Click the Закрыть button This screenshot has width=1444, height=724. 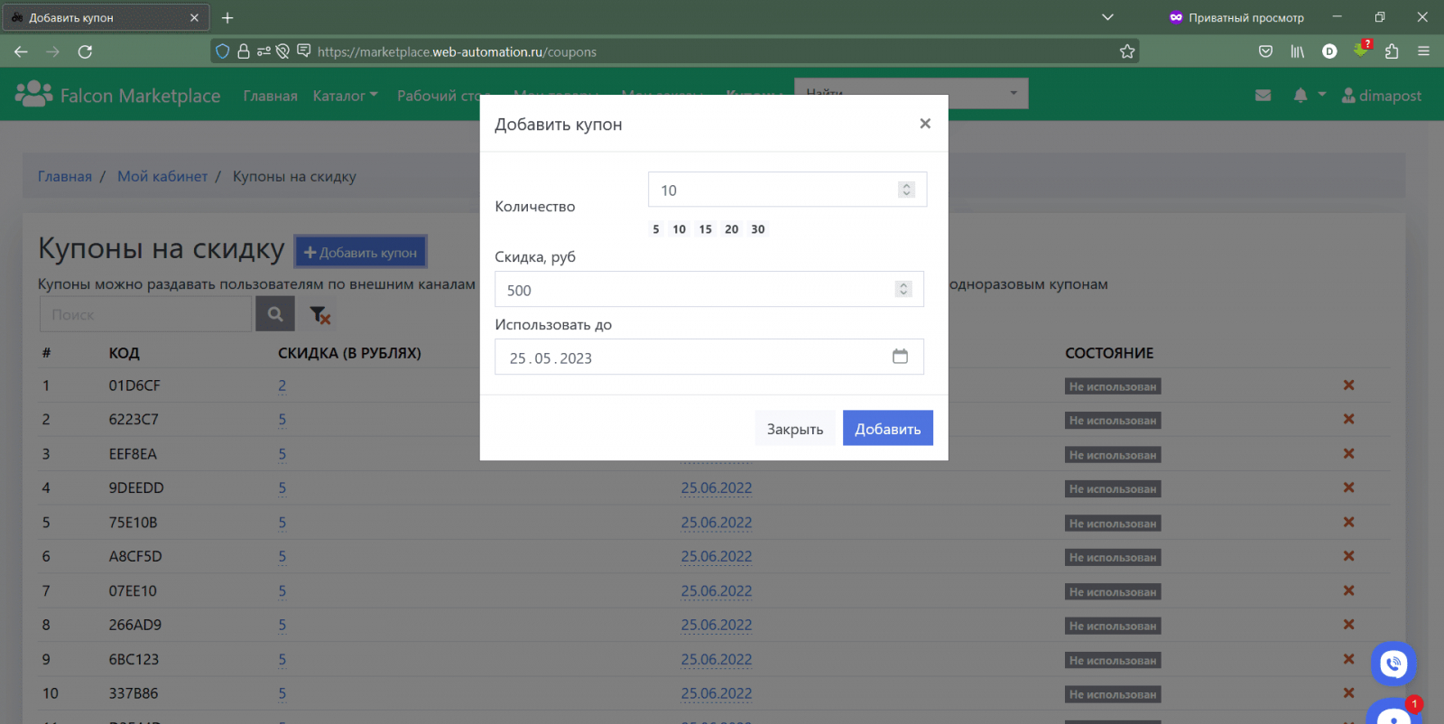(x=794, y=429)
